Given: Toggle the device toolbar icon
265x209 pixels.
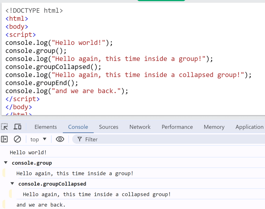Looking at the screenshot, I should click(x=17, y=127).
